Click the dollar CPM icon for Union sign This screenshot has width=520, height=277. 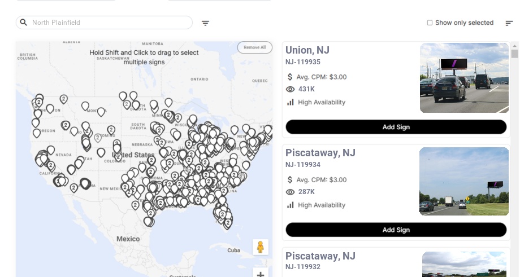point(291,77)
